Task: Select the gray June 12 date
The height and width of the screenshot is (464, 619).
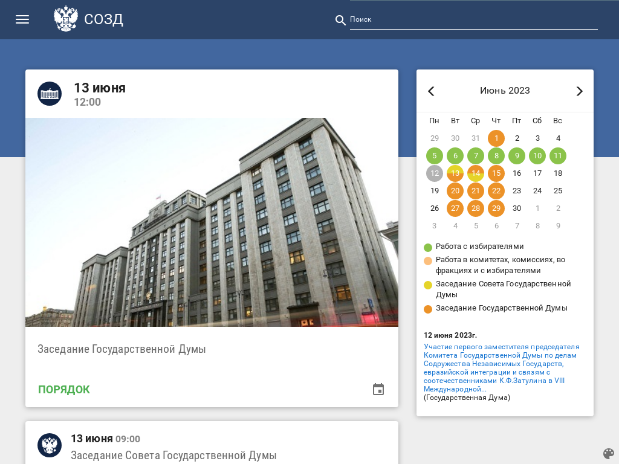Action: [x=435, y=173]
